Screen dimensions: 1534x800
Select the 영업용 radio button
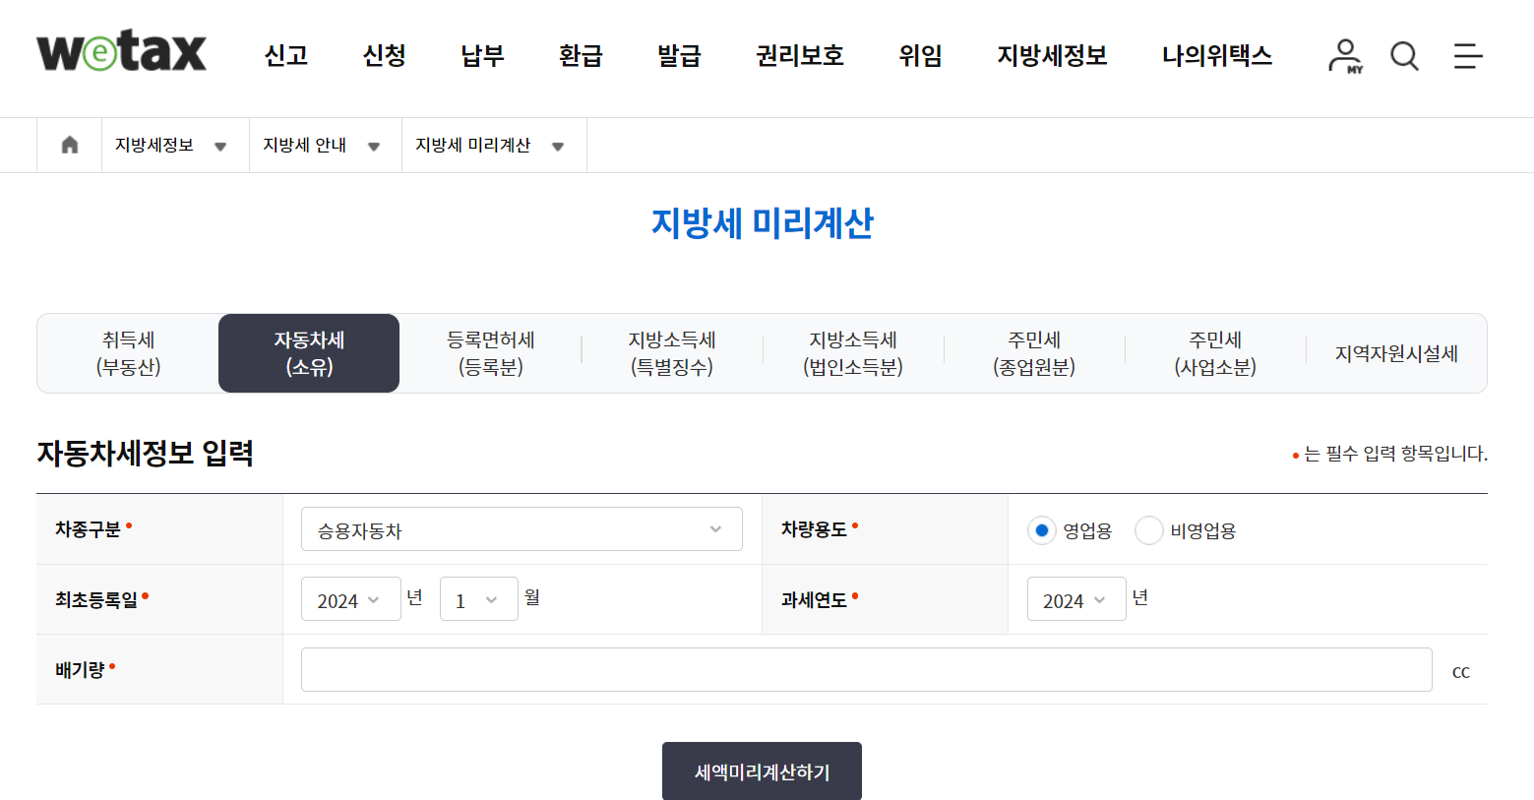pos(1041,529)
